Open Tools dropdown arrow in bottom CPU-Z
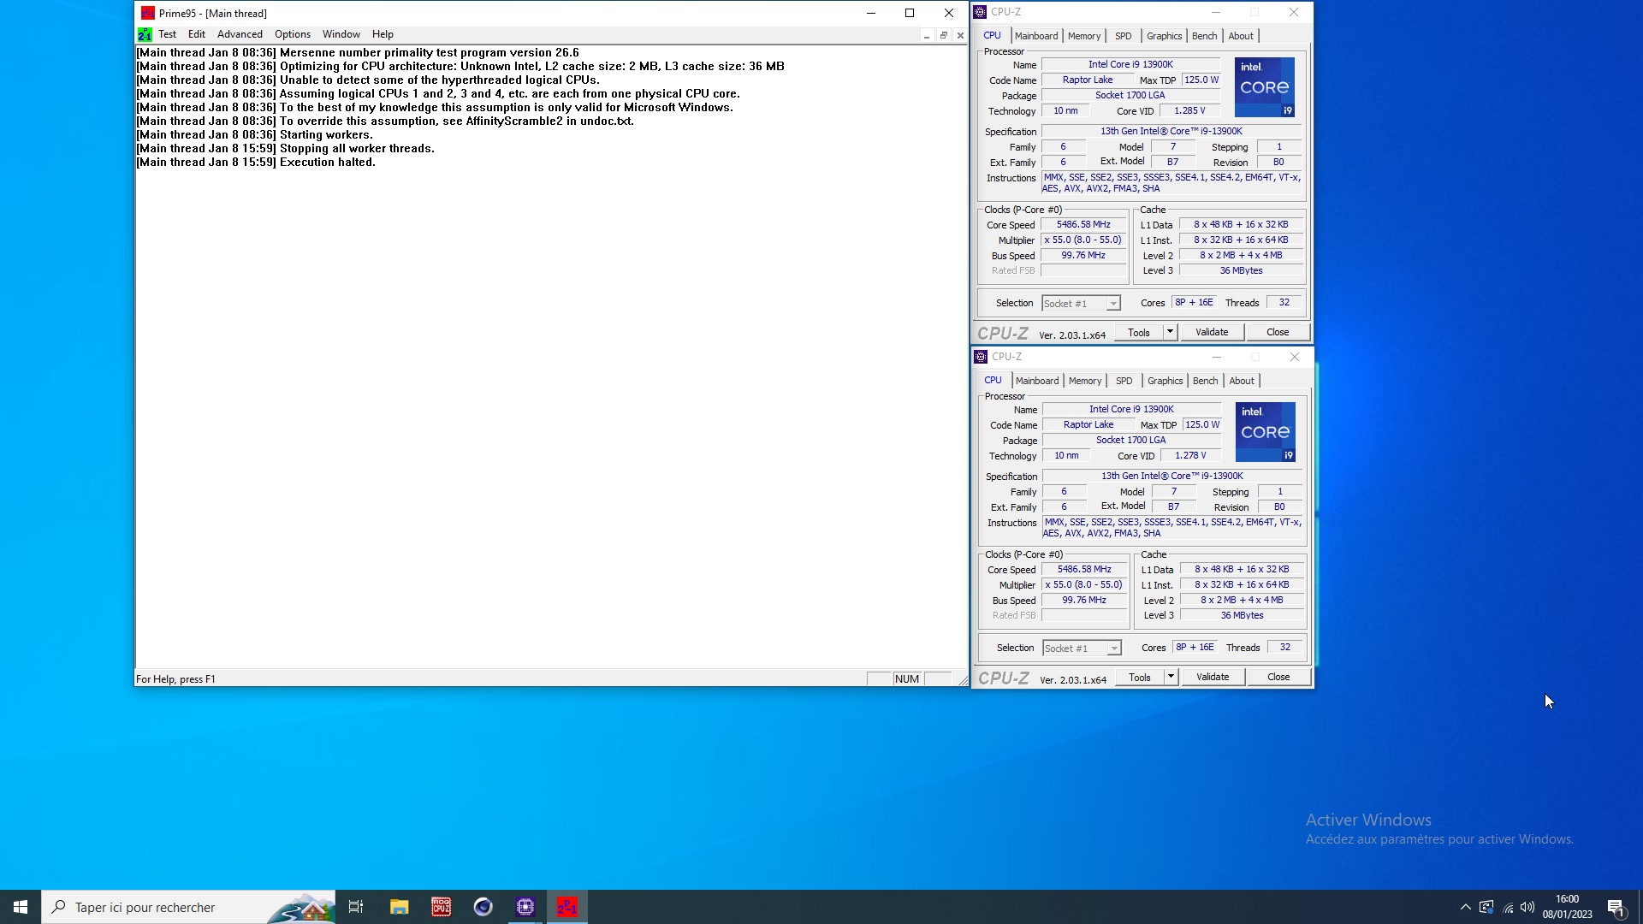 (x=1171, y=677)
